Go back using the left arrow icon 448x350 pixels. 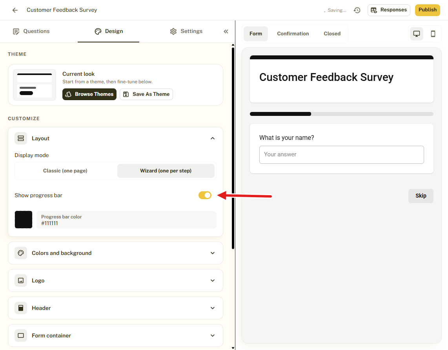15,10
